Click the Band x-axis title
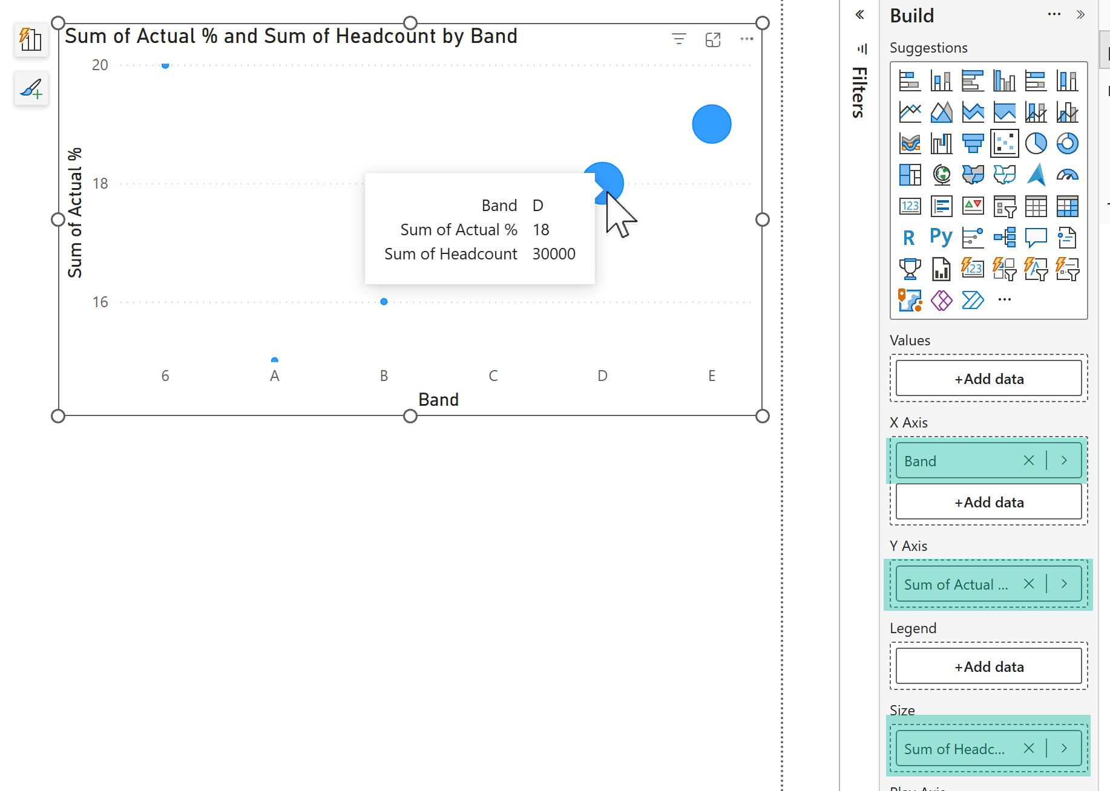Screen dimensions: 1110x791 click(438, 400)
